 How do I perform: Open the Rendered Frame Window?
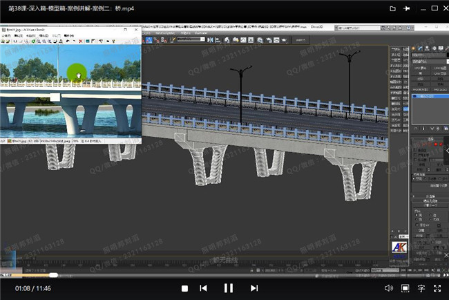(276, 40)
